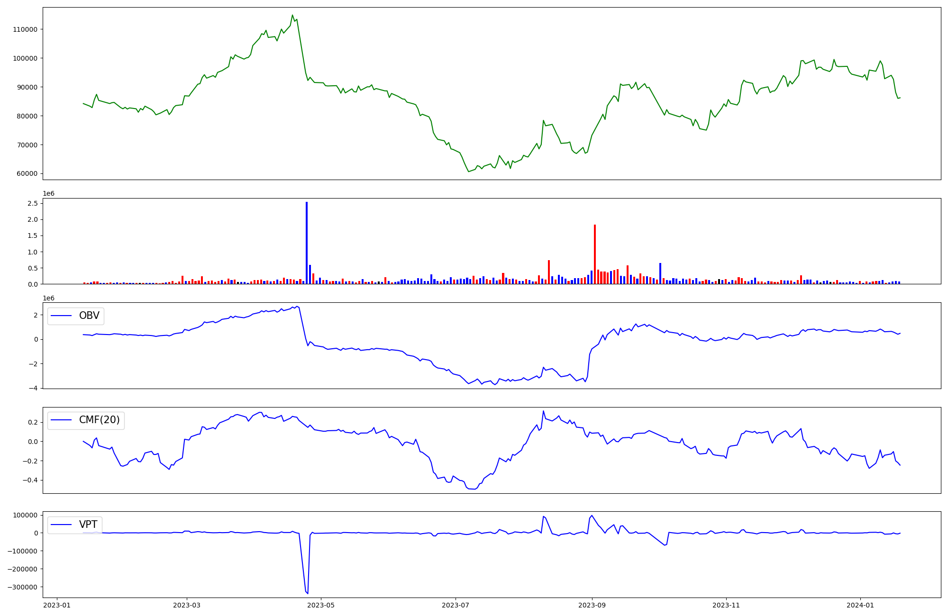Viewport: 948px width, 616px height.
Task: Click the blue line sample in OBV legend
Action: point(61,316)
